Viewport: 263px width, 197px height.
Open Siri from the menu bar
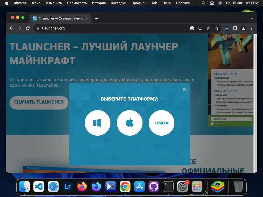(220, 3)
